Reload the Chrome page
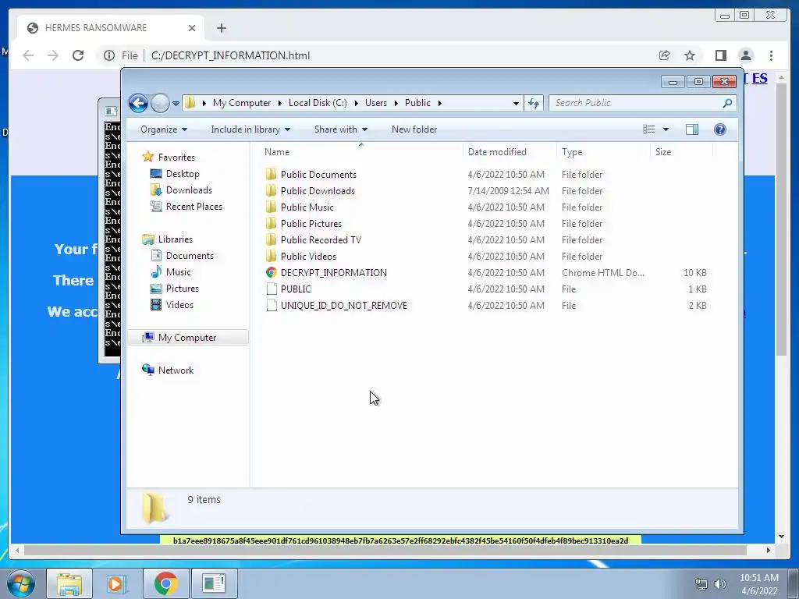 pyautogui.click(x=78, y=55)
